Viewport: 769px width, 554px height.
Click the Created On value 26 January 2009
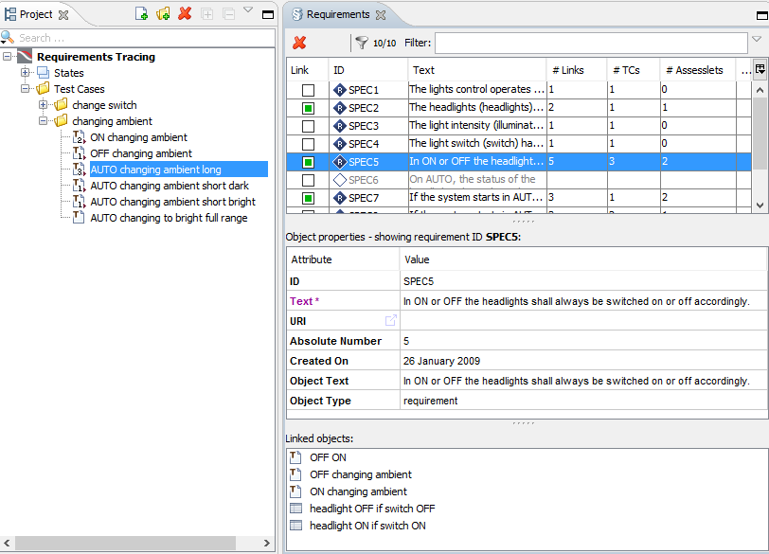(441, 361)
